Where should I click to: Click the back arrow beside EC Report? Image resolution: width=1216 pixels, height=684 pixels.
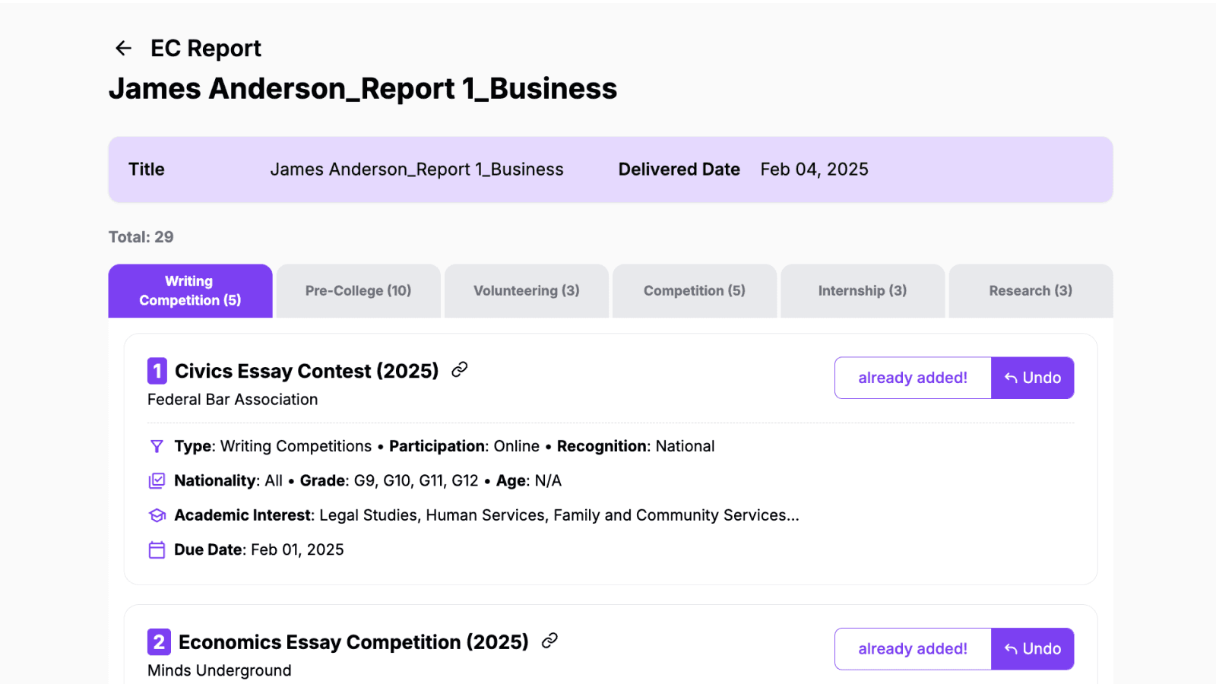pos(122,48)
